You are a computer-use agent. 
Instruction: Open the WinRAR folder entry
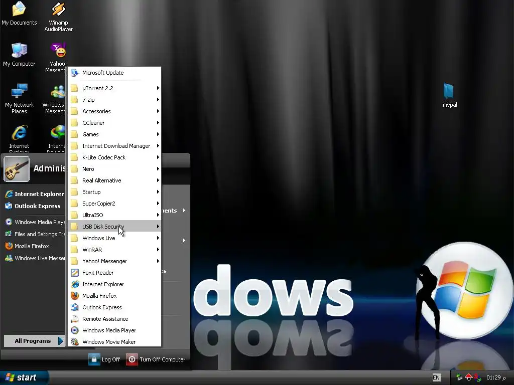(x=114, y=250)
